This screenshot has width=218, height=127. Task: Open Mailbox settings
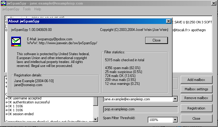pos(196,89)
